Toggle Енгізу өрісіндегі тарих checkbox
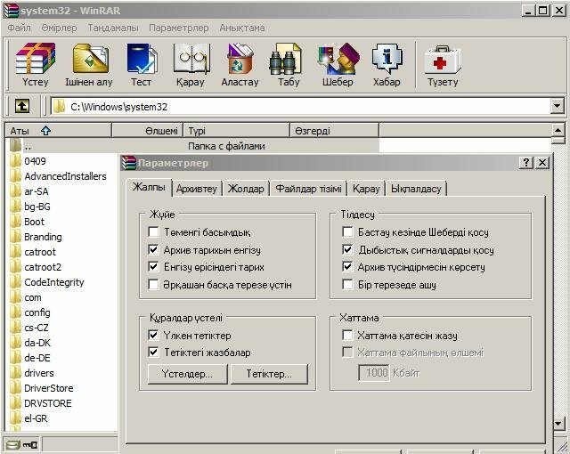 [153, 266]
